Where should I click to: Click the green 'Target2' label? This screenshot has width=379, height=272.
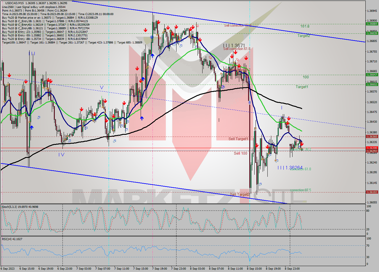[x=304, y=35]
